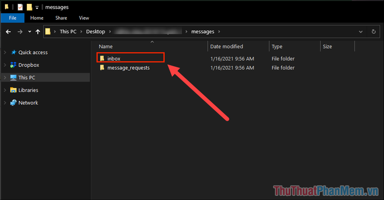Click File folder type of inbox row
Image resolution: width=384 pixels, height=200 pixels.
click(283, 59)
